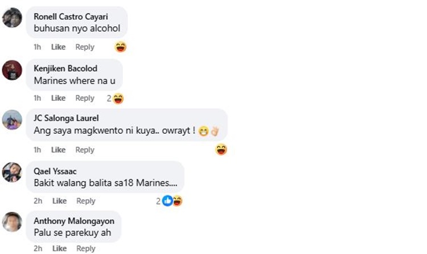427x254 pixels.
Task: Open Ronell Castro Cayari's name link
Action: point(71,17)
